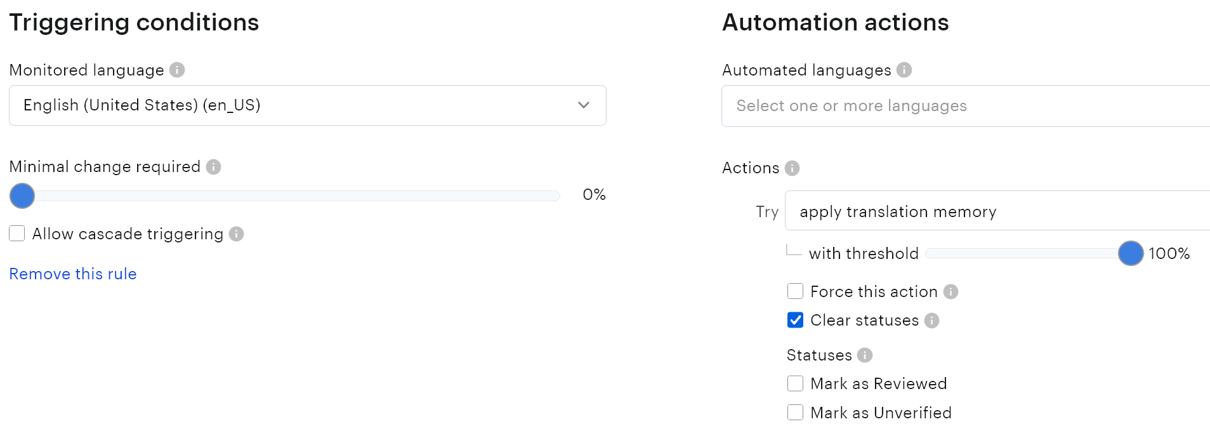Click info icon beside Clear statuses
The width and height of the screenshot is (1210, 431).
click(x=931, y=321)
